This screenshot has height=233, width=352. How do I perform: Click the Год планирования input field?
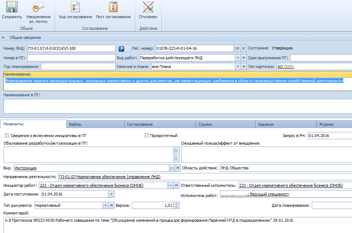tap(78, 67)
